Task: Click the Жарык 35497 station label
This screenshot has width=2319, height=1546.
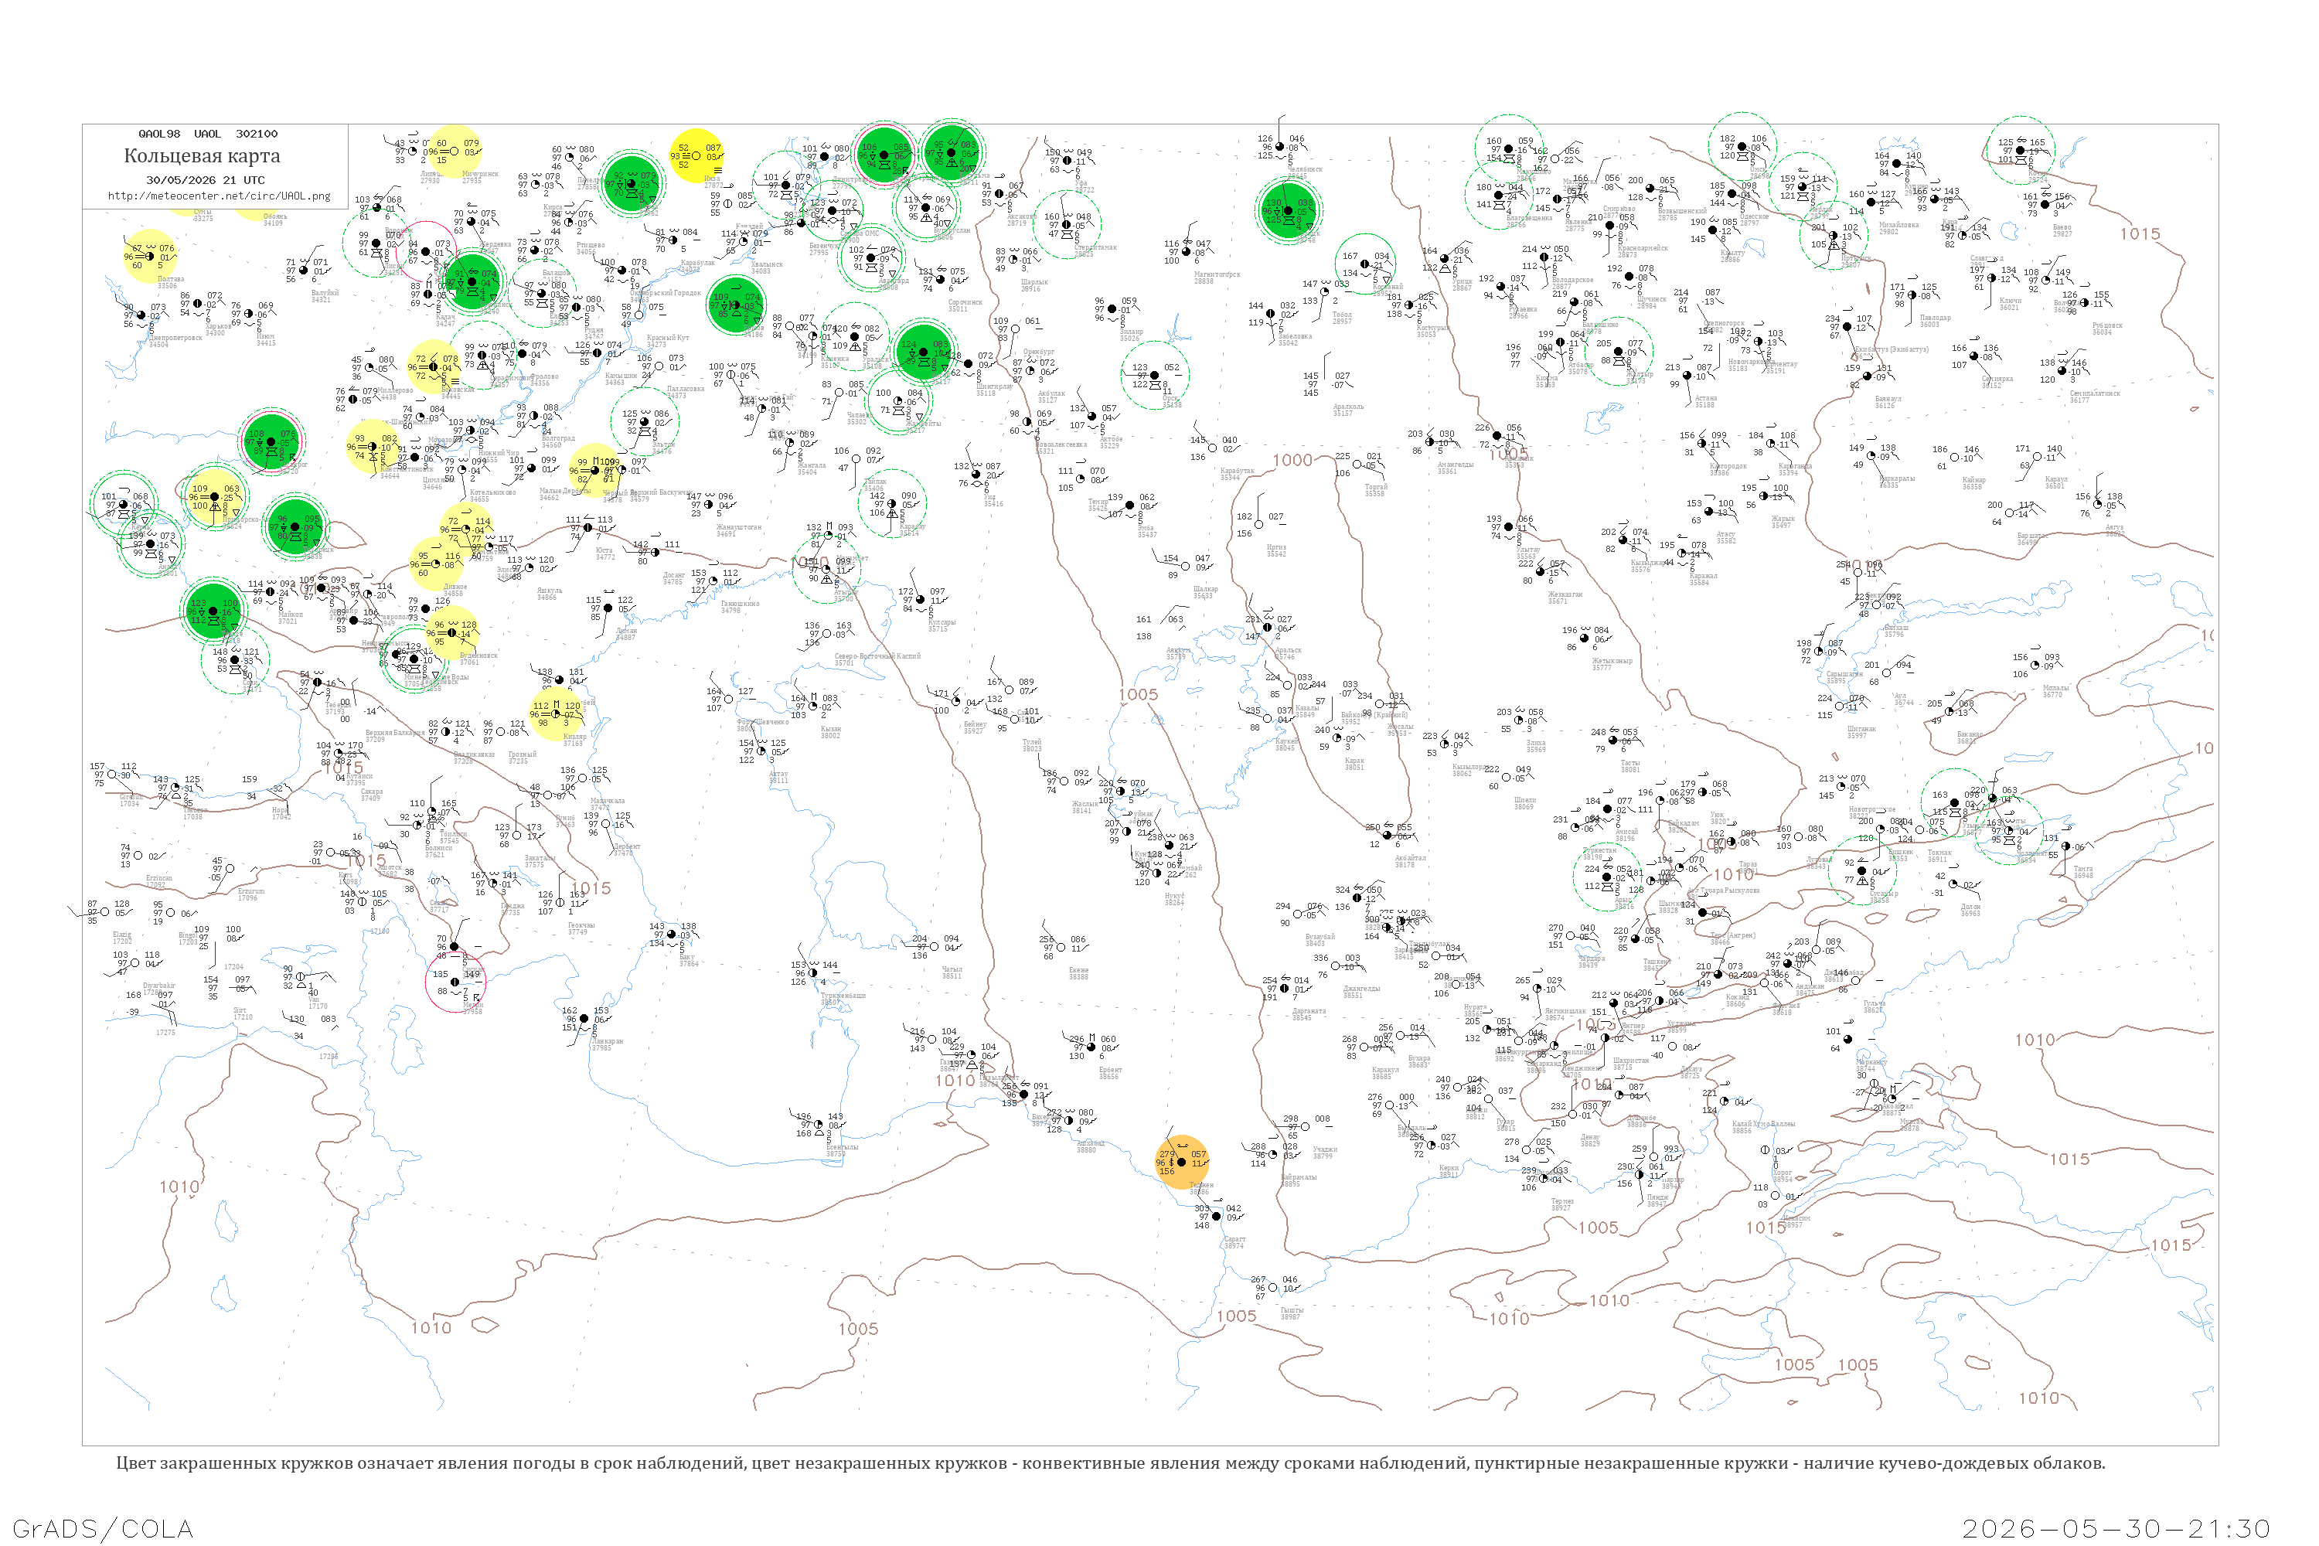Action: (x=1783, y=522)
